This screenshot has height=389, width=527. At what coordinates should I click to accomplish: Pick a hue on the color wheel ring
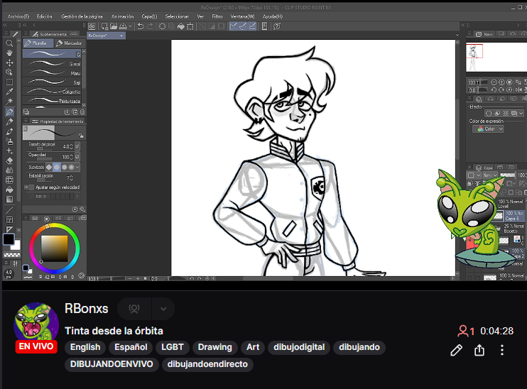(x=55, y=226)
